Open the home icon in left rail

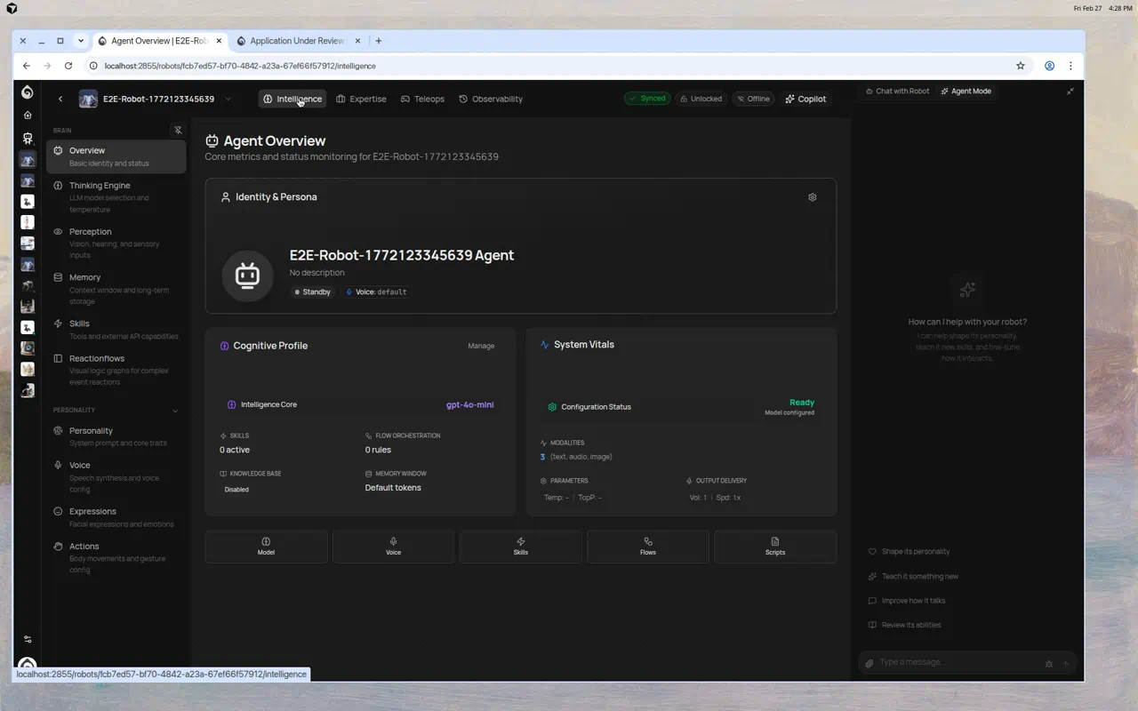[x=28, y=116]
